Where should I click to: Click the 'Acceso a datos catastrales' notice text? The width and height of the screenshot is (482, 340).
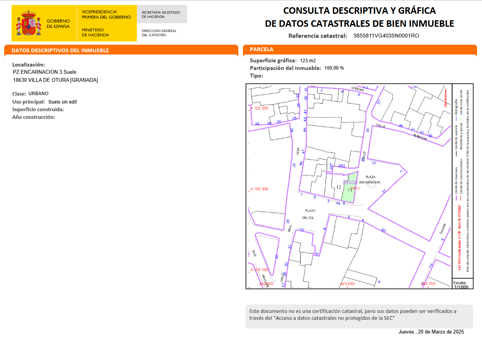[352, 314]
